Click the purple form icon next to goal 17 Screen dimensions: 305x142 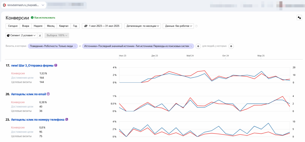56,65
